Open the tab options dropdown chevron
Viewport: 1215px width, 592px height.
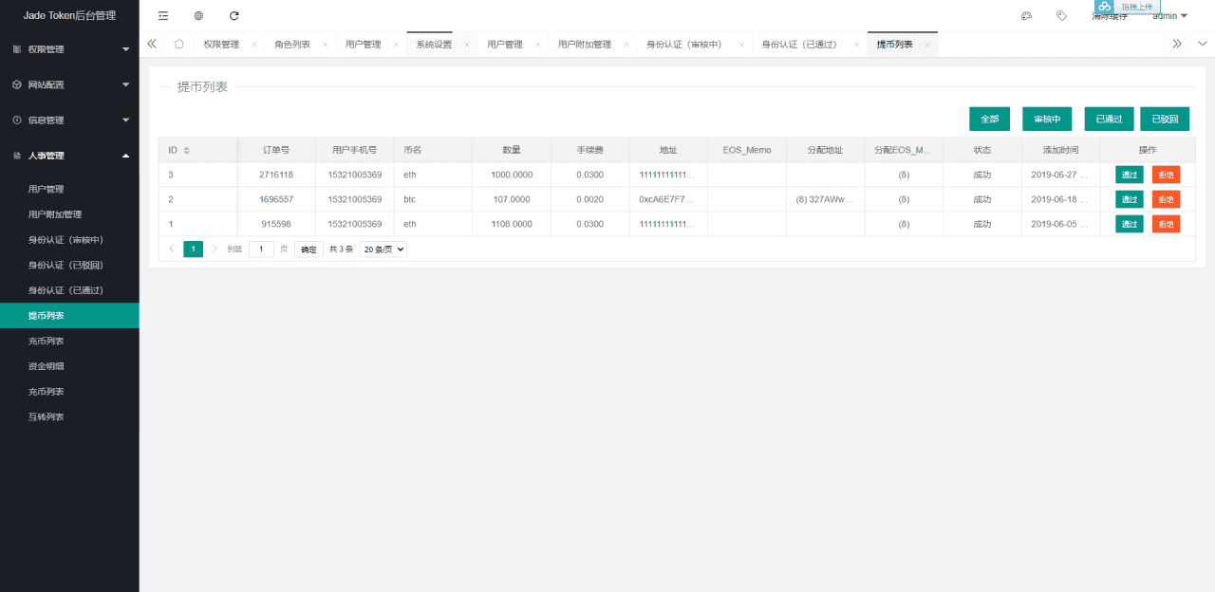[x=1203, y=44]
